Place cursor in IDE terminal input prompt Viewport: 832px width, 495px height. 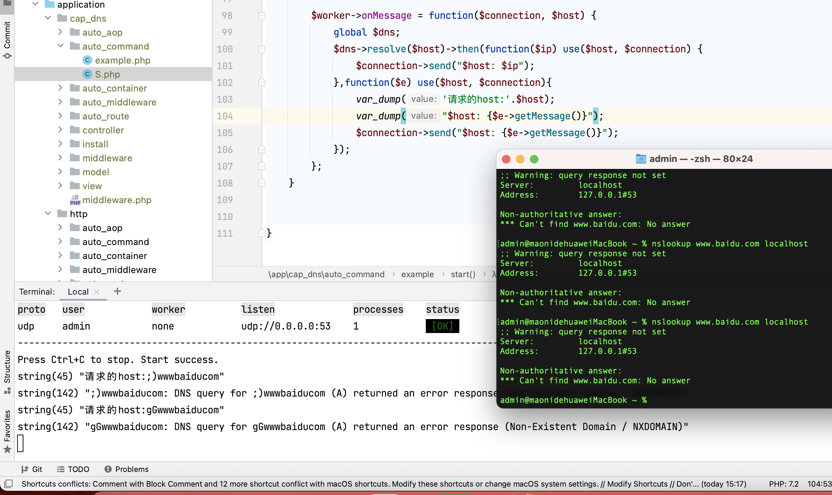click(20, 443)
